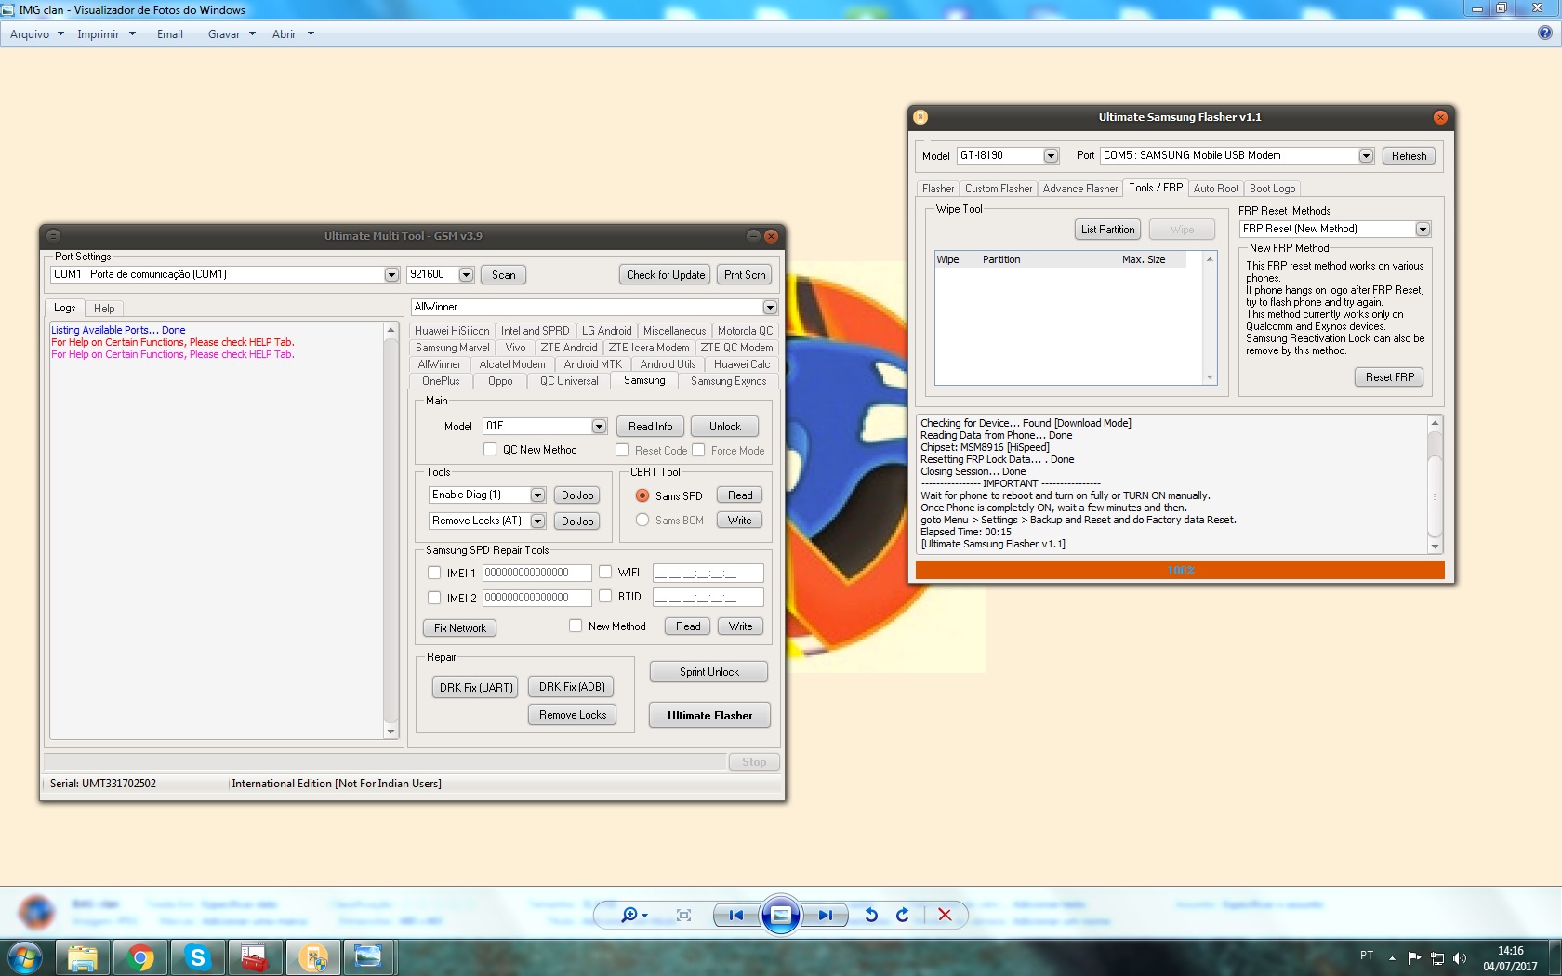Open the Imprimir menu
Viewport: 1562px width, 976px height.
[x=106, y=34]
